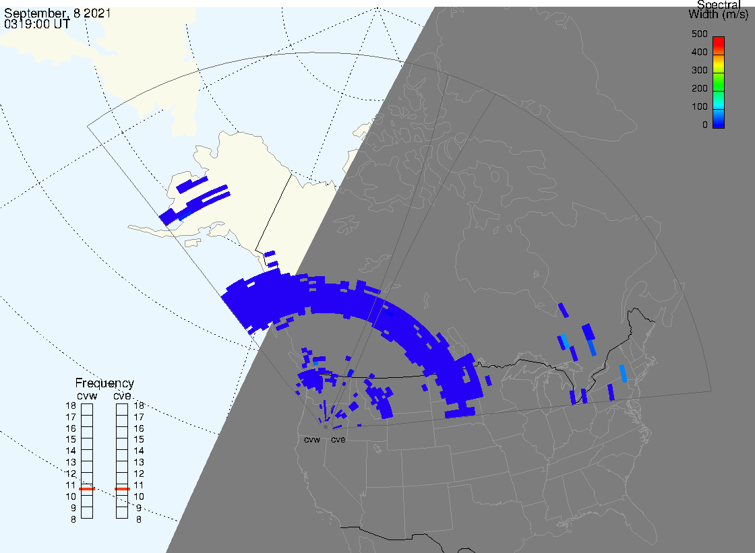Image resolution: width=755 pixels, height=553 pixels.
Task: Click the radar site dot on map
Action: (326, 427)
